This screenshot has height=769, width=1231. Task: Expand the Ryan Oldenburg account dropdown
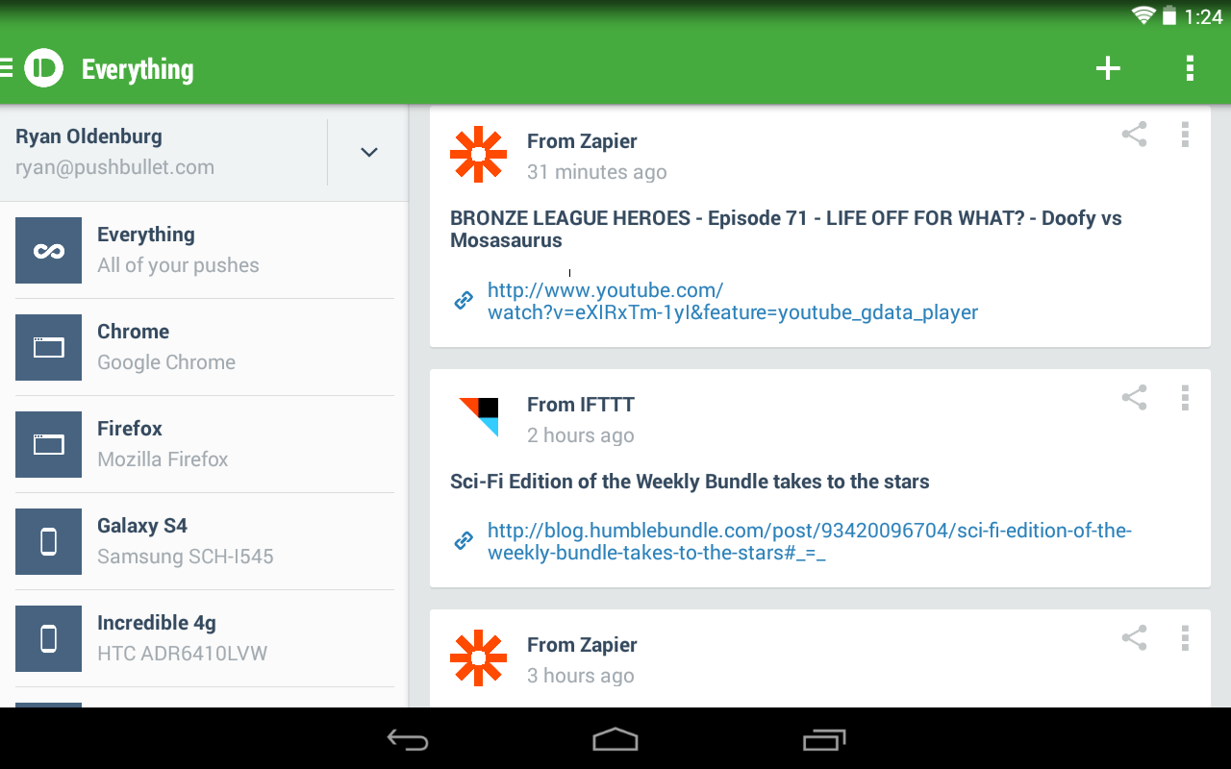[x=368, y=152]
